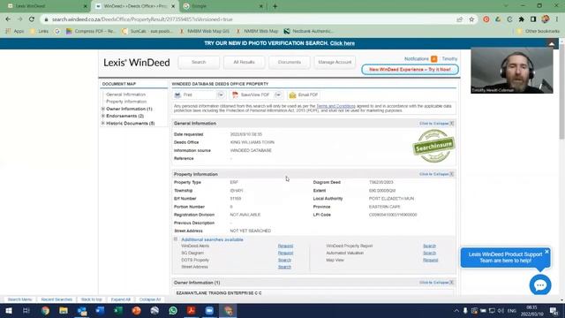Click Back to top in bottom bar
565x318 pixels.
point(92,299)
